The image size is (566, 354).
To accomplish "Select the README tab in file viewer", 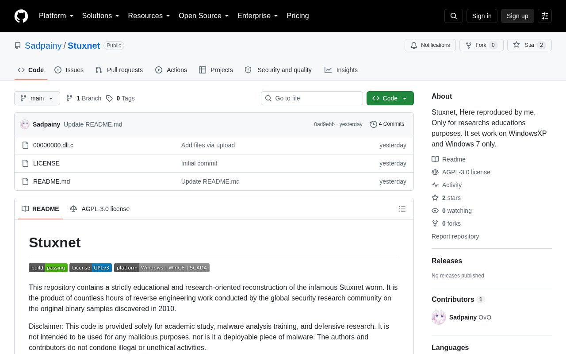I will (40, 209).
